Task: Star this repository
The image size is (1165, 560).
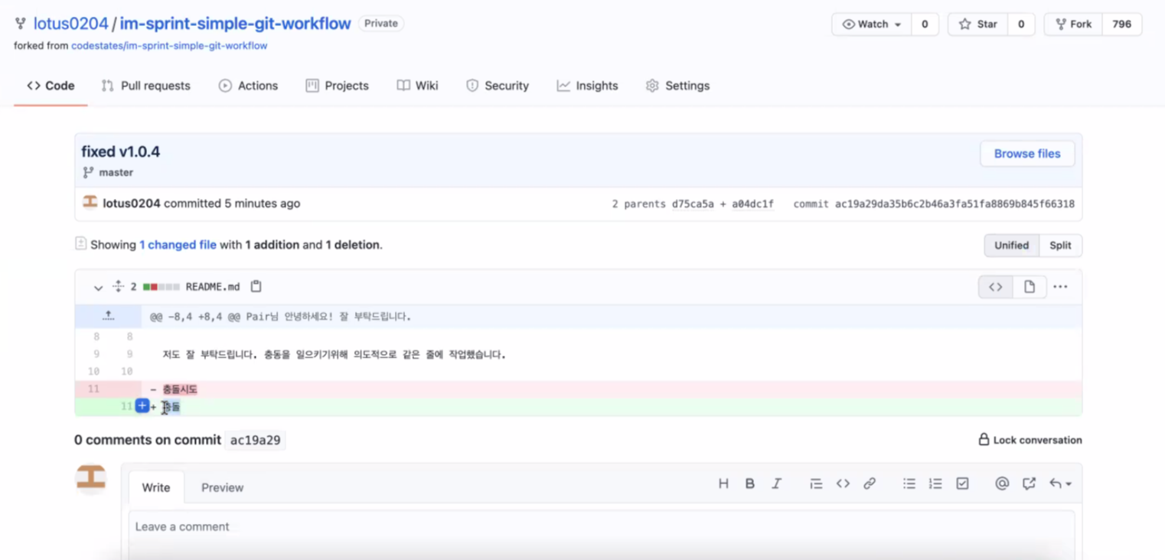Action: tap(978, 24)
